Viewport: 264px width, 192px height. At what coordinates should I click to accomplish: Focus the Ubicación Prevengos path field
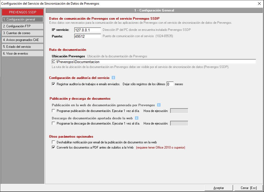point(154,62)
